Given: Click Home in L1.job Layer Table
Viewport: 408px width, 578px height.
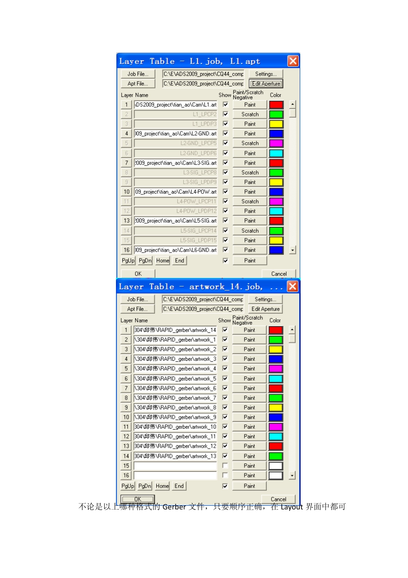Looking at the screenshot, I should (163, 261).
